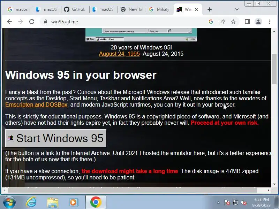Click the 'Proceed at your own risk.' text
Viewport: 279px width, 209px height.
pyautogui.click(x=225, y=123)
